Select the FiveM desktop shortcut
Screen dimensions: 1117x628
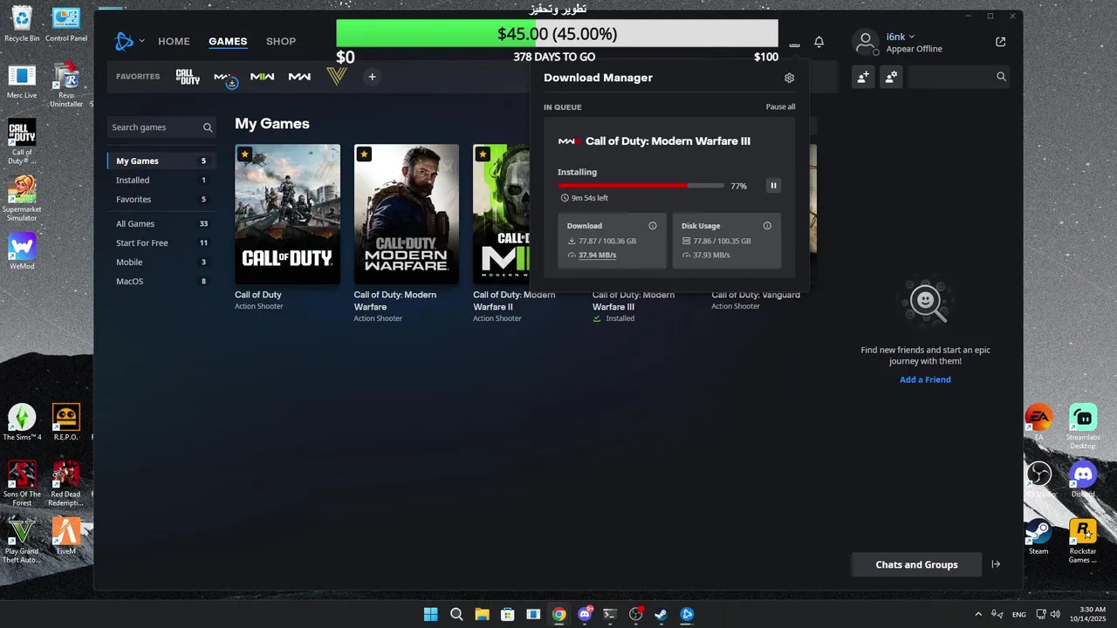pos(66,536)
